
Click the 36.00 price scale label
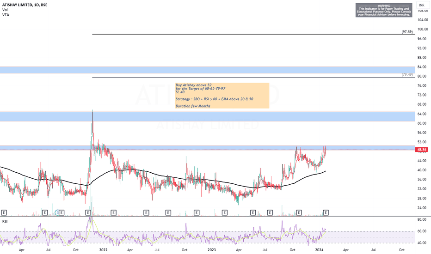tap(423, 179)
